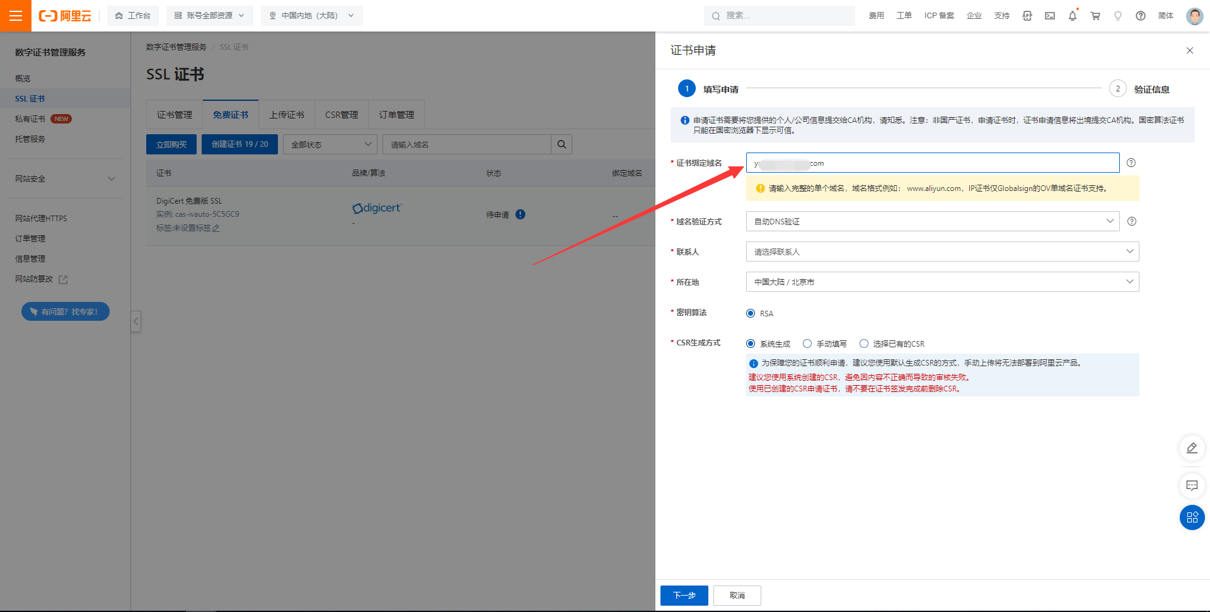This screenshot has width=1210, height=612.
Task: Switch language via 简体
Action: click(x=1166, y=16)
